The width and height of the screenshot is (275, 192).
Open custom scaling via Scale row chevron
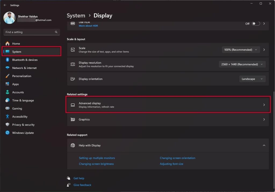tap(264, 50)
